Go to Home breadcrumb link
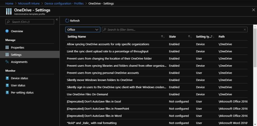This screenshot has height=126, width=257. tap(9, 3)
